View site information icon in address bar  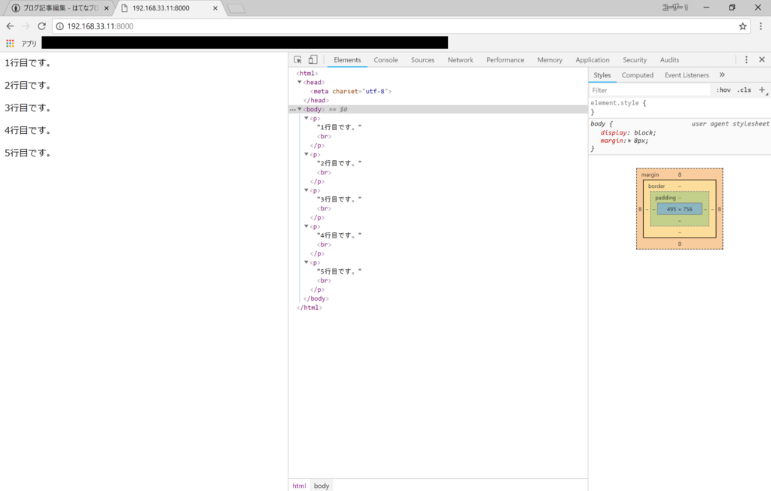[59, 26]
